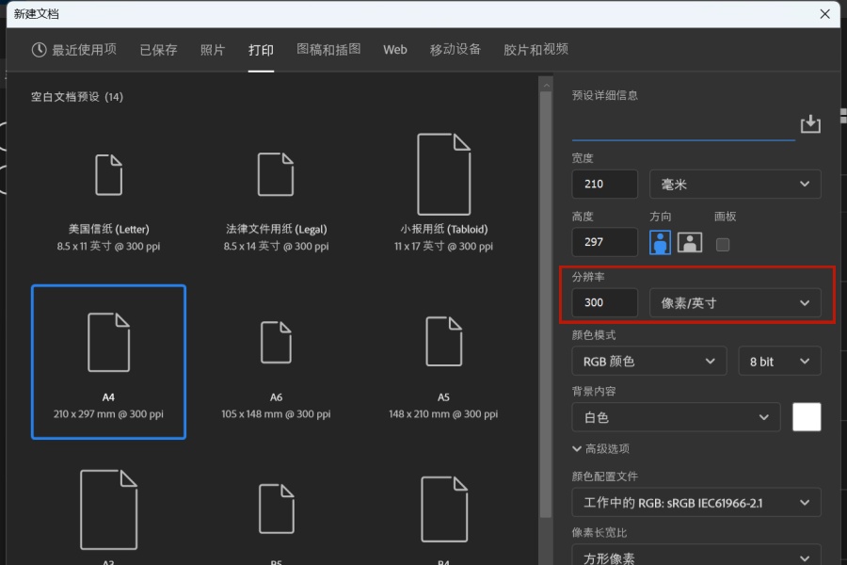Click the clock icon beside 最近使用项
This screenshot has height=565, width=847.
tap(39, 50)
